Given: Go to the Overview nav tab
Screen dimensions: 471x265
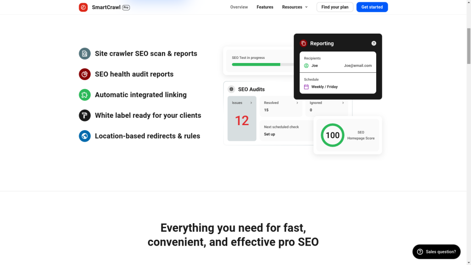Looking at the screenshot, I should pos(239,7).
